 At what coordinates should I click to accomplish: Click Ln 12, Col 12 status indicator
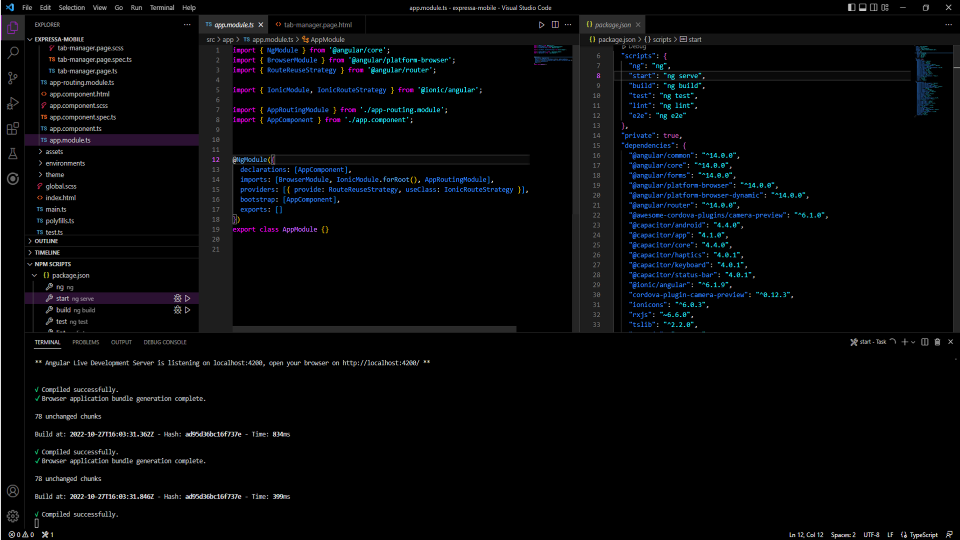tap(806, 534)
